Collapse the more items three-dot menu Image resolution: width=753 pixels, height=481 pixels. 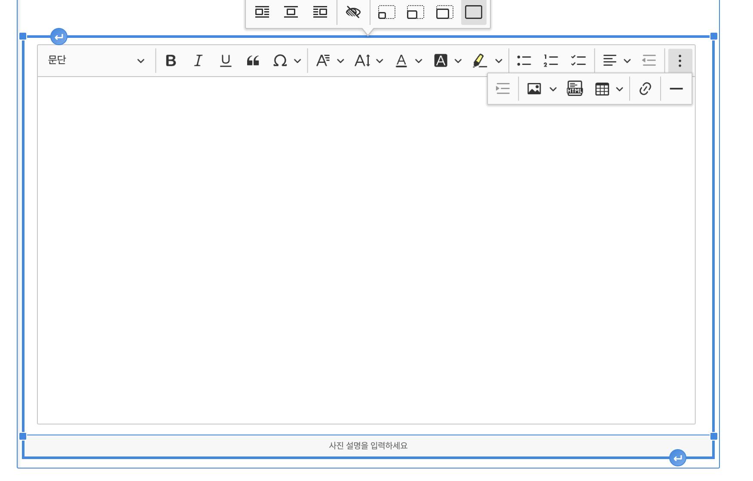(680, 61)
